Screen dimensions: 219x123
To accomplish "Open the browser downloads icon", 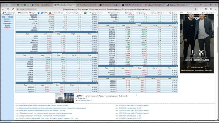I will [x=216, y=9].
